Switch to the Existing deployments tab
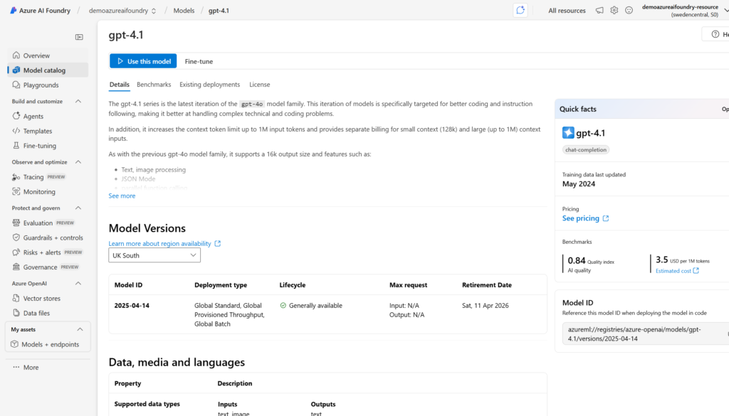The image size is (729, 416). pyautogui.click(x=210, y=85)
